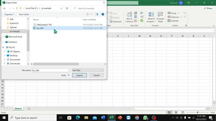
Task: Click the Search yt example box
Action: (x=88, y=8)
